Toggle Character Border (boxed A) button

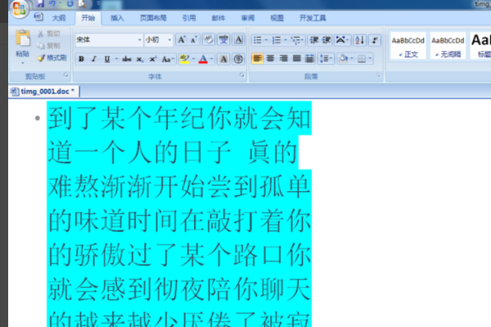(238, 40)
